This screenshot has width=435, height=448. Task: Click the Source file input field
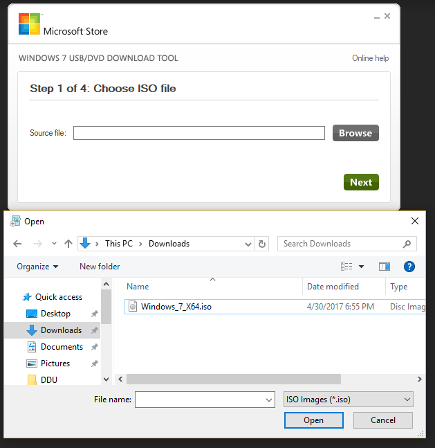199,133
